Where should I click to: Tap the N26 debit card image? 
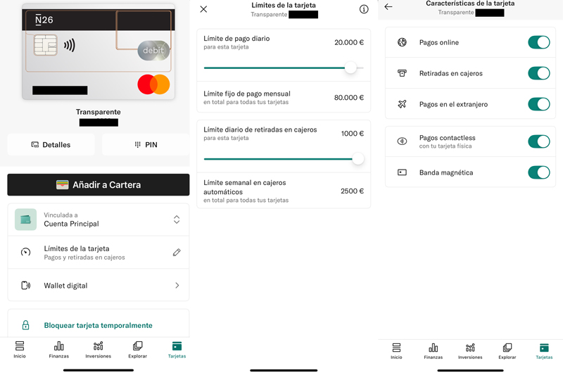click(x=99, y=53)
